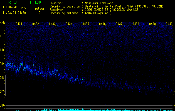
Task: Click the Receiving Location value text
Action: (124, 6)
